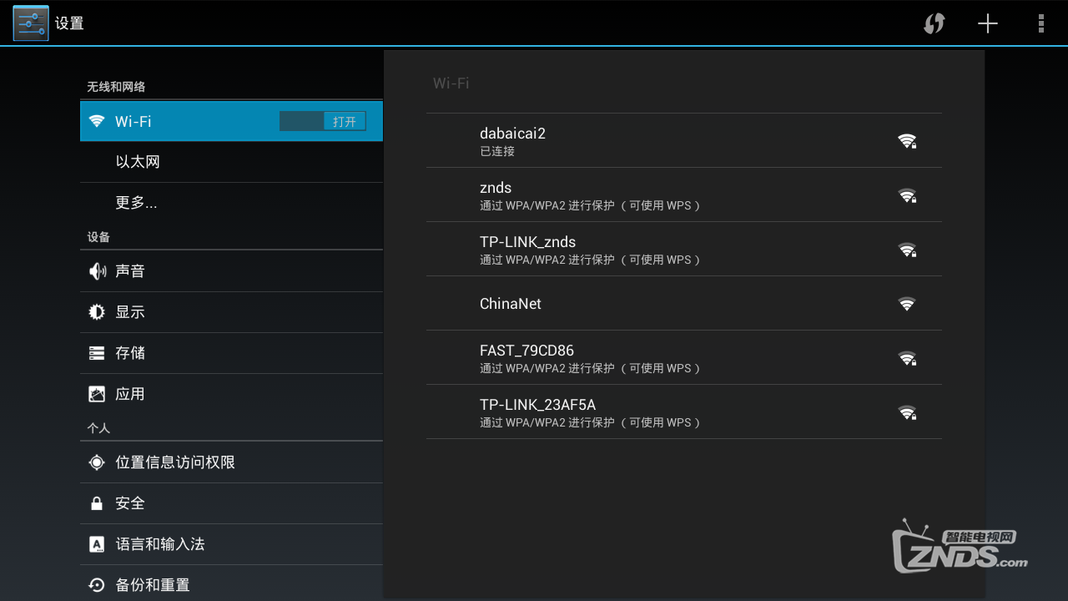Open the 以太网 Ethernet settings
The height and width of the screenshot is (601, 1068).
tap(231, 162)
